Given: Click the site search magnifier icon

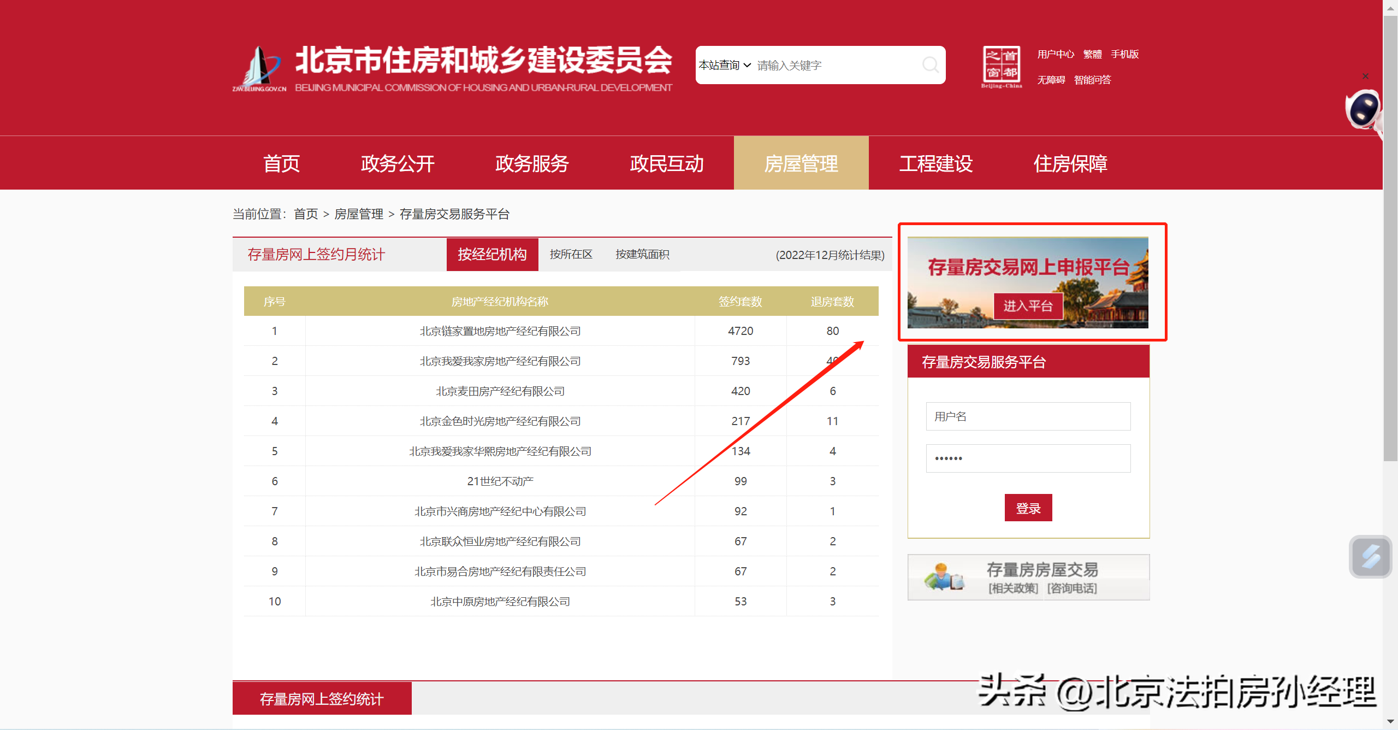Looking at the screenshot, I should [931, 65].
